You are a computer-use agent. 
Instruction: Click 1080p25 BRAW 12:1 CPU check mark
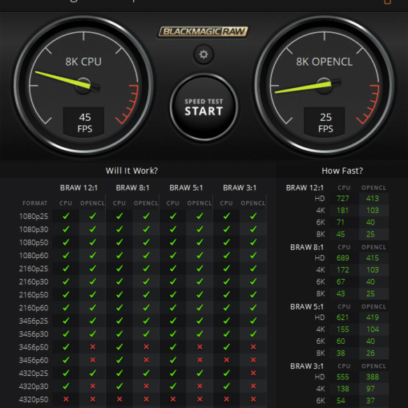click(x=66, y=216)
